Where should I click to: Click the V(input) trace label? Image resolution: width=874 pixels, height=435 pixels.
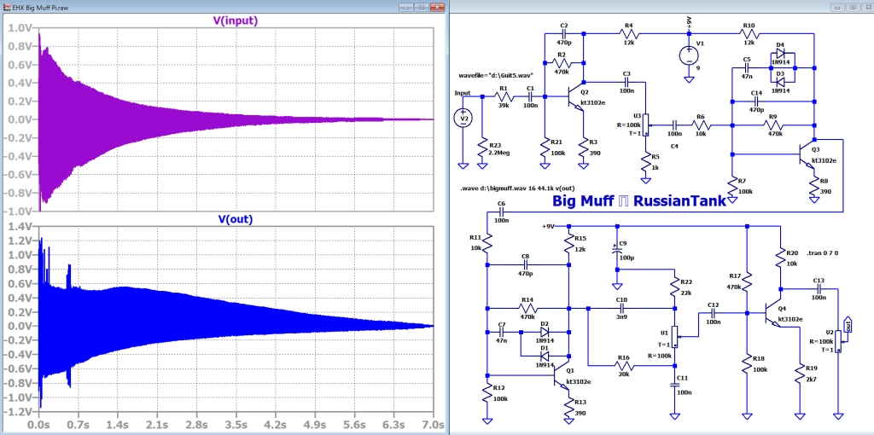click(x=236, y=20)
